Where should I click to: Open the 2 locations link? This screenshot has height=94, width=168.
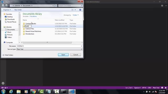[x=33, y=16]
